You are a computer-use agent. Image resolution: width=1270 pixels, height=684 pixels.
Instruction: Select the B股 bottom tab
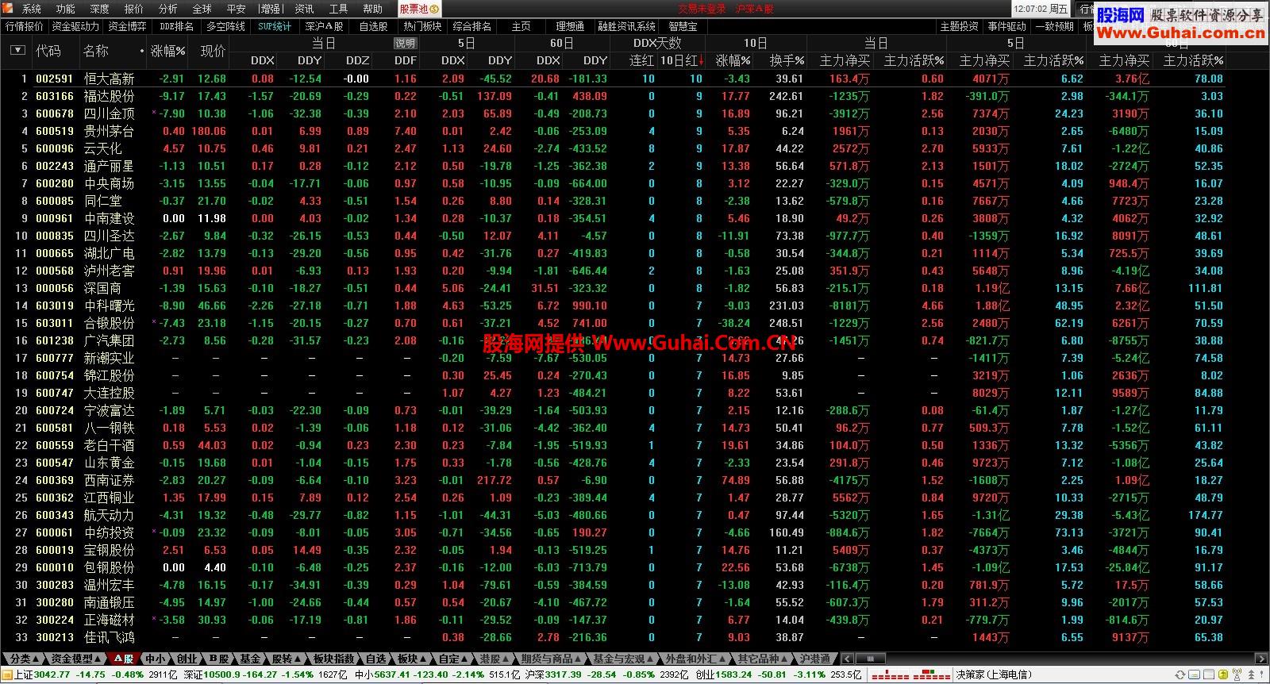218,659
